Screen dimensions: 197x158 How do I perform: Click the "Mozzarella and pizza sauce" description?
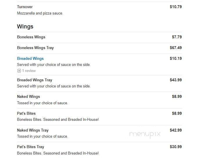pos(40,13)
